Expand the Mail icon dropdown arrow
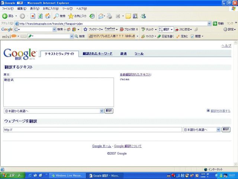Image resolution: width=238 pixels, height=179 pixels. coord(104,16)
